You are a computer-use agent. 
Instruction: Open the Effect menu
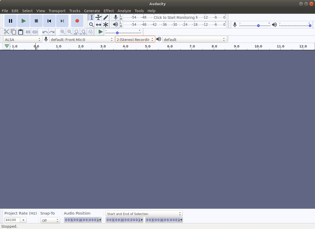click(x=109, y=11)
